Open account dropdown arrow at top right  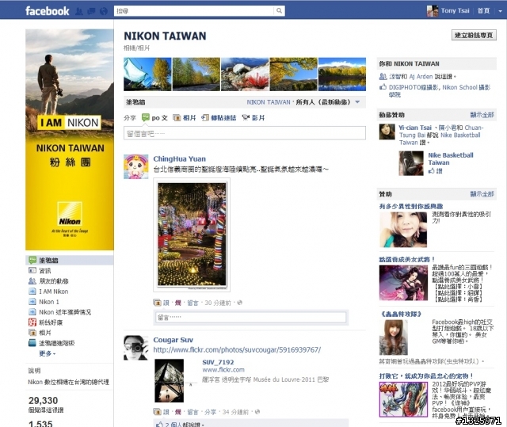[x=500, y=11]
